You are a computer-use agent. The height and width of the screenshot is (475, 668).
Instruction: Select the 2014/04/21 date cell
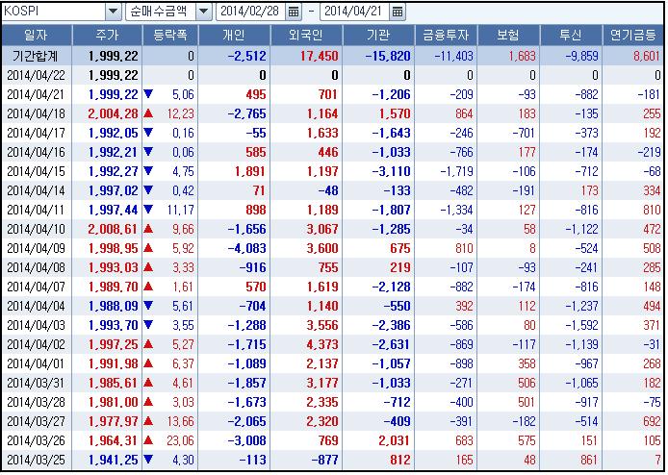pyautogui.click(x=37, y=94)
